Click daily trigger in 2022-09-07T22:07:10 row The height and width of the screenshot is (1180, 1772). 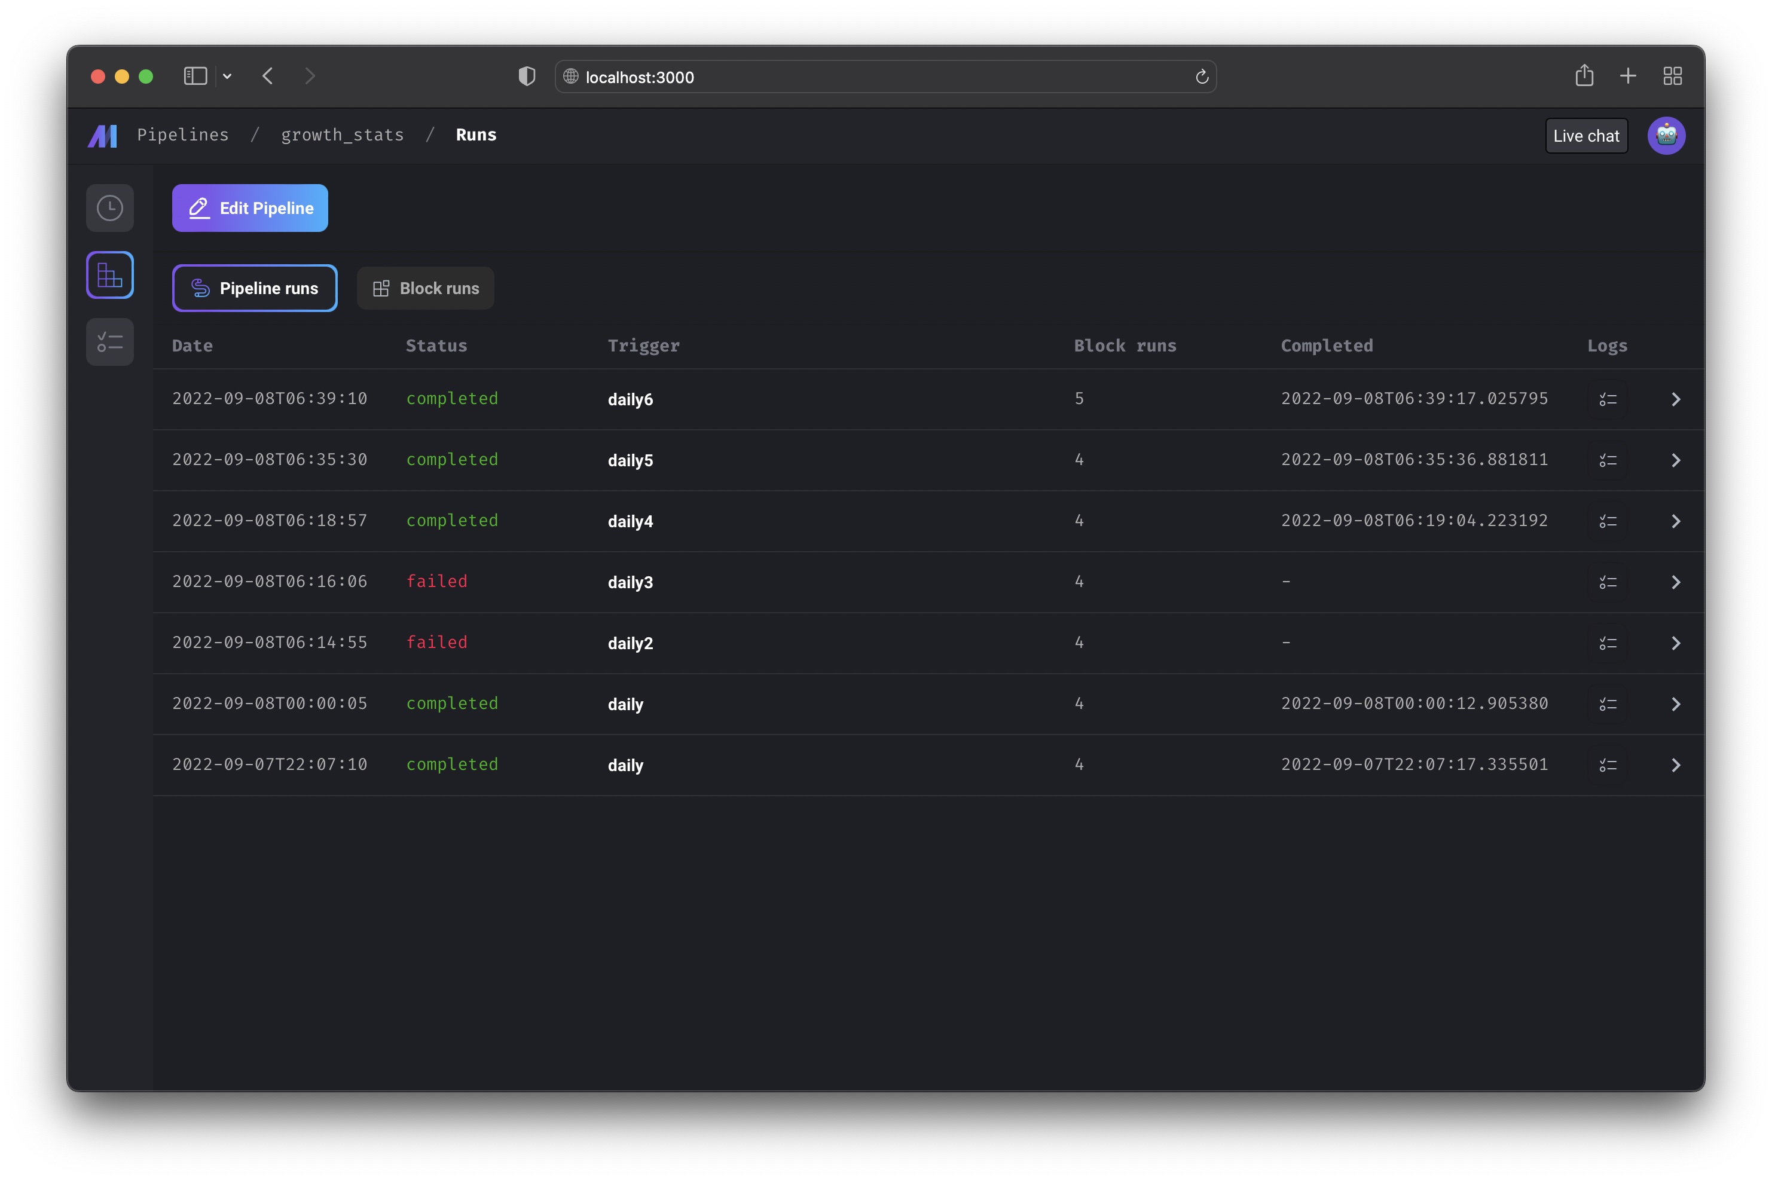625,765
